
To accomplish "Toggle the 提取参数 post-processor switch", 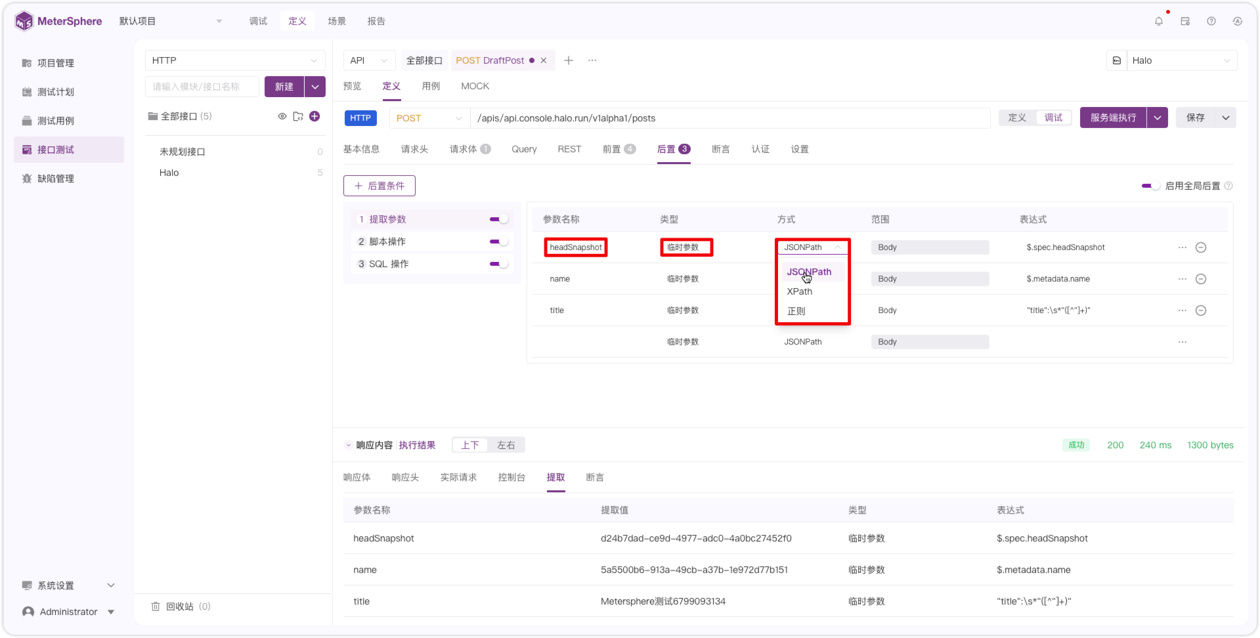I will pos(499,219).
